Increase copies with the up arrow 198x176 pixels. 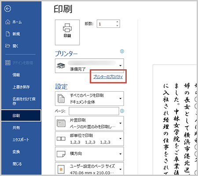(x=117, y=22)
